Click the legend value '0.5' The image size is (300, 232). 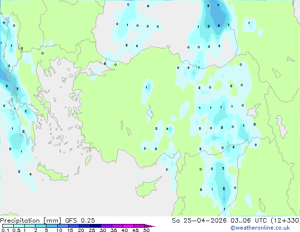(x=17, y=230)
